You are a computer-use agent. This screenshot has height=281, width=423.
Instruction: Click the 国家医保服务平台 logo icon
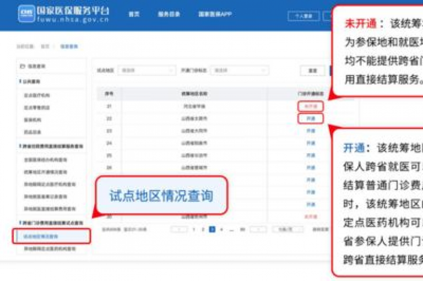click(26, 13)
